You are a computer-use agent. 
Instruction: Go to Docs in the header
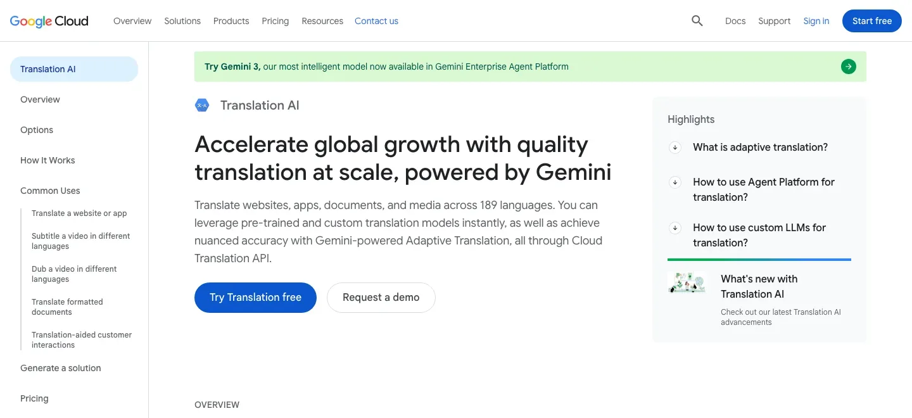pyautogui.click(x=735, y=21)
